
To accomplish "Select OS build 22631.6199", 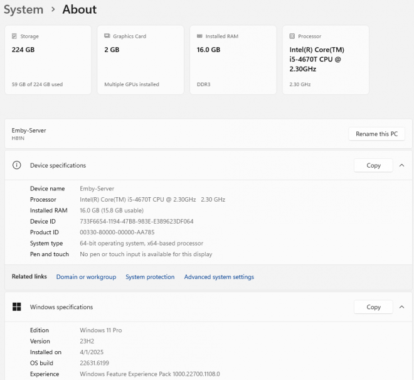I will [x=94, y=363].
